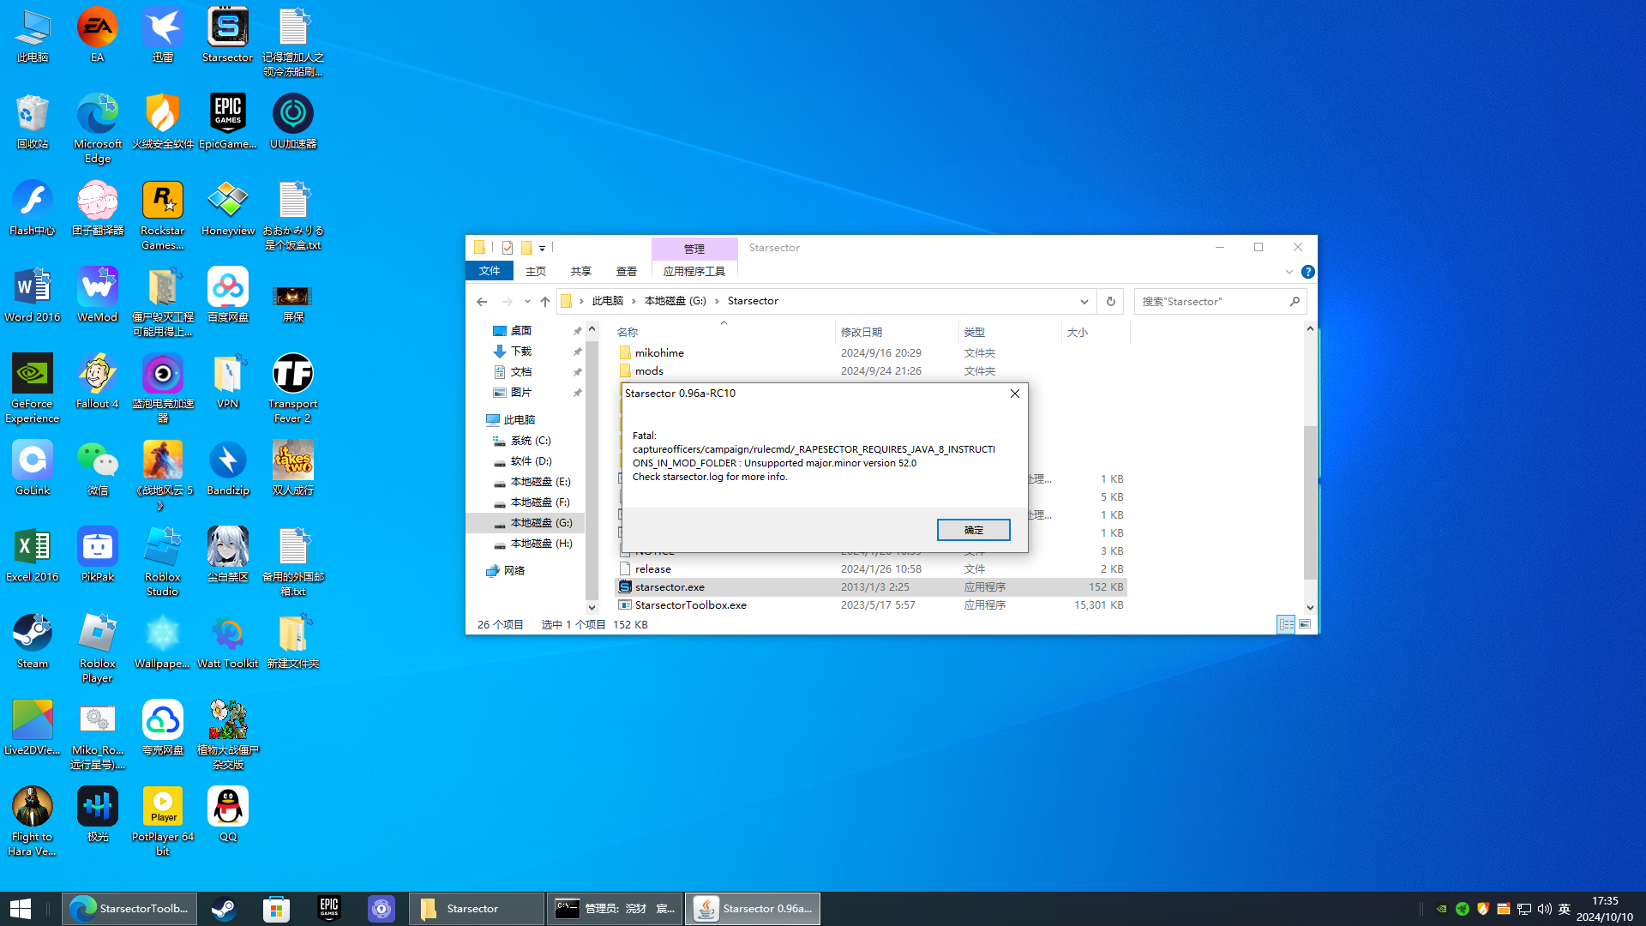Open Steam taskbar icon
This screenshot has width=1646, height=926.
tap(225, 909)
